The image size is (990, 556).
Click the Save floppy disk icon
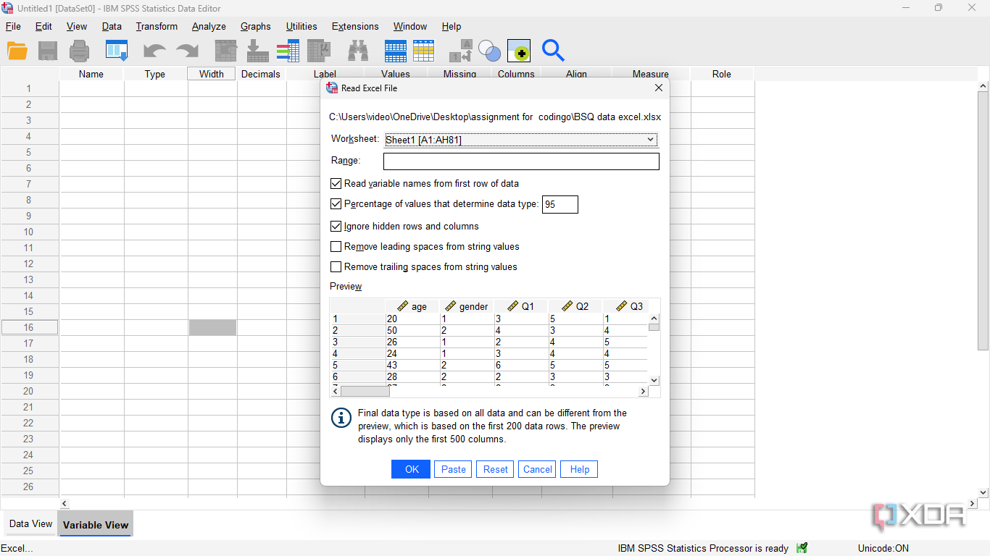coord(48,51)
